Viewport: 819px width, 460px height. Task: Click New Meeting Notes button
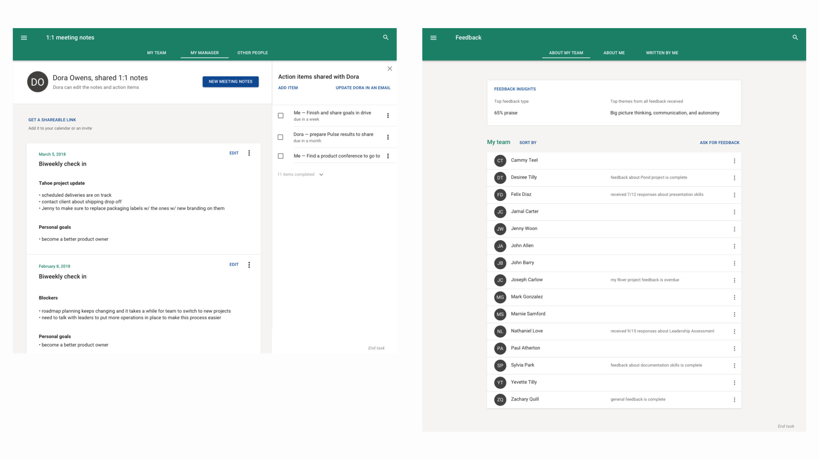[230, 81]
